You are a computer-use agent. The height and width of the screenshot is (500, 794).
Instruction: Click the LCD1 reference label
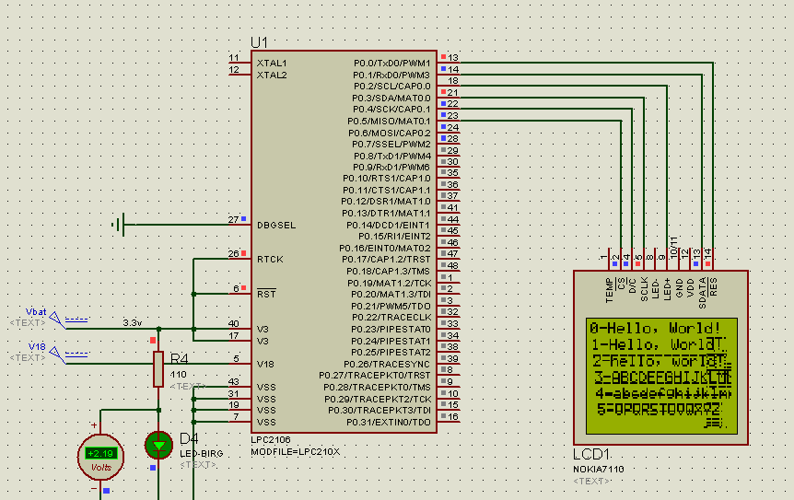[591, 454]
